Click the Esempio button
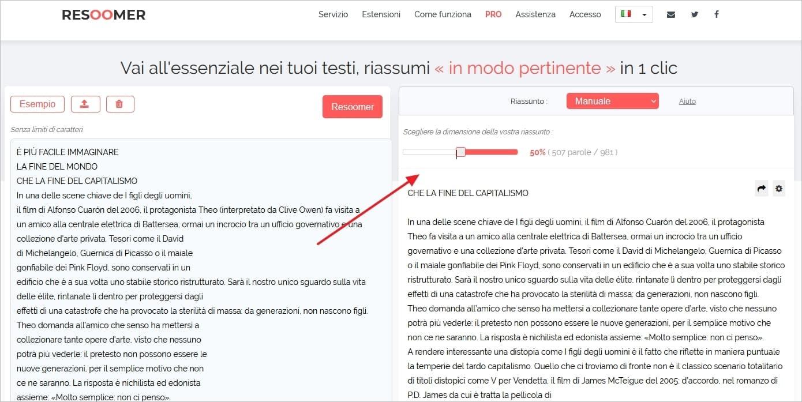The width and height of the screenshot is (802, 402). point(38,104)
